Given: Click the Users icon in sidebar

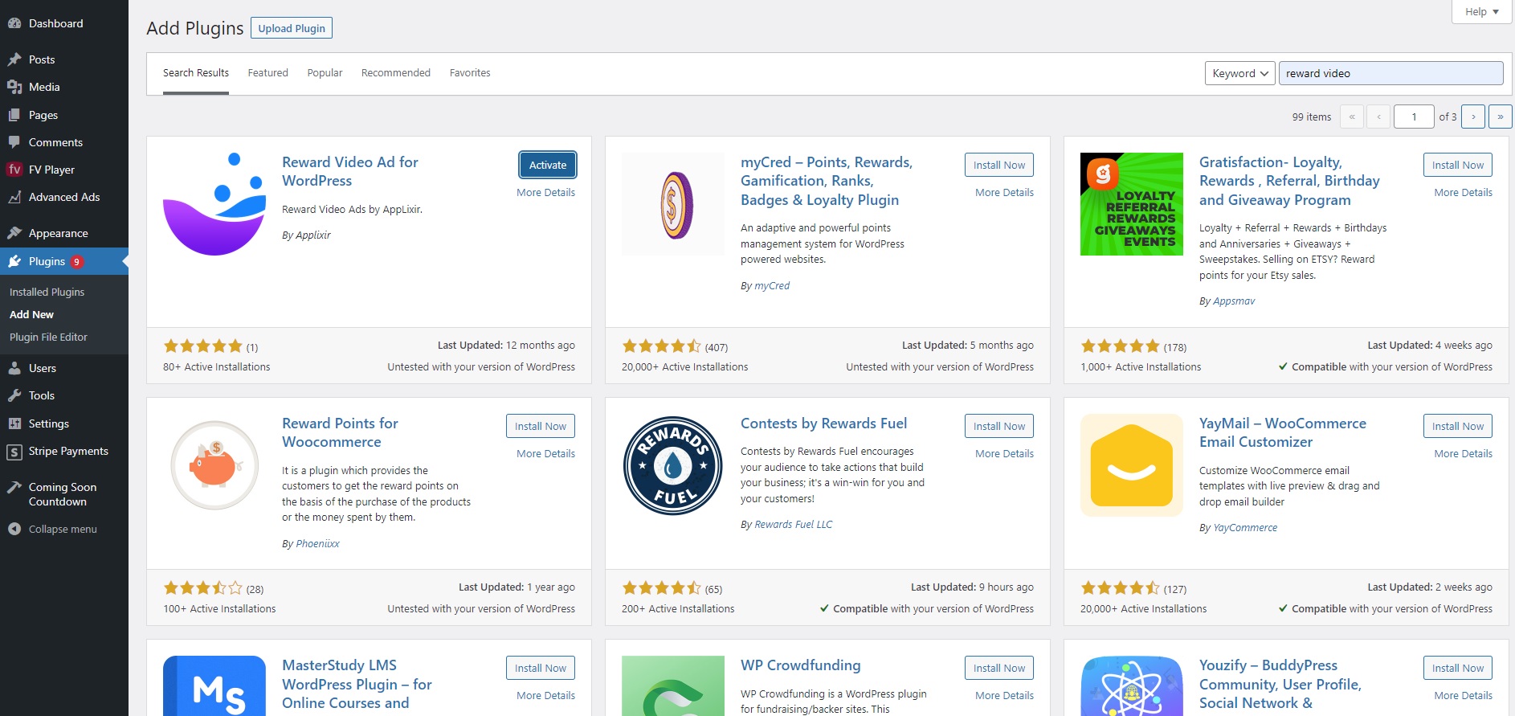Looking at the screenshot, I should [x=14, y=368].
